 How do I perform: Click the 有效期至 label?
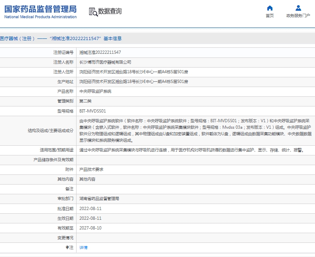point(65,228)
